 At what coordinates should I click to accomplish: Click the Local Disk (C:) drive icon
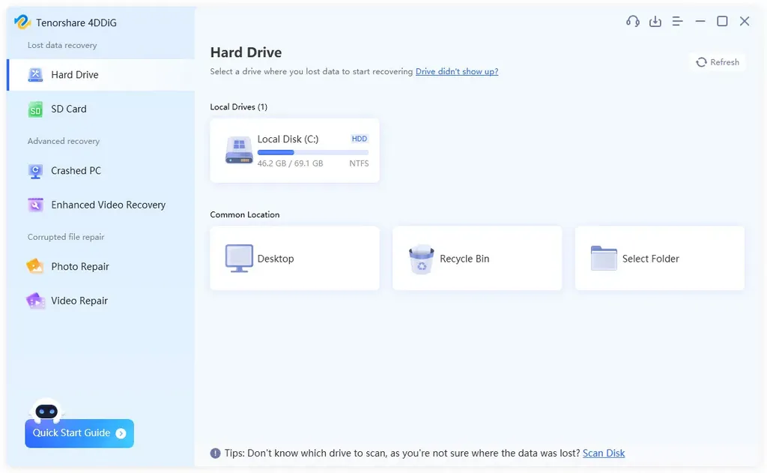[x=239, y=150]
